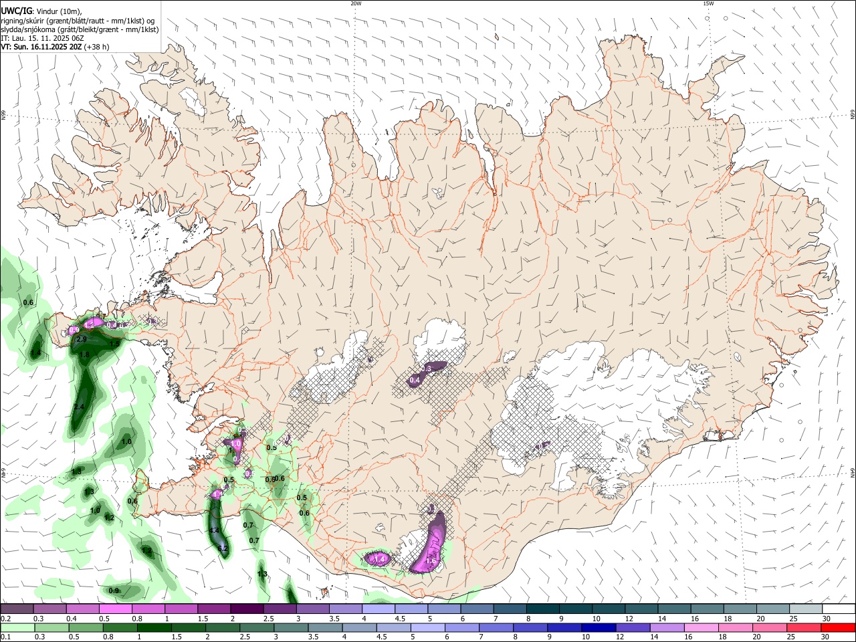
Task: Click the '2.4' rainfall value on the map
Action: (x=79, y=407)
